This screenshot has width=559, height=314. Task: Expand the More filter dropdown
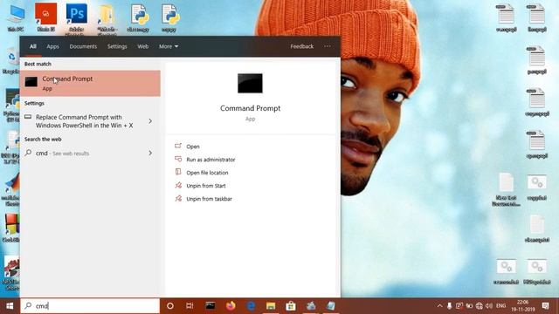coord(169,46)
